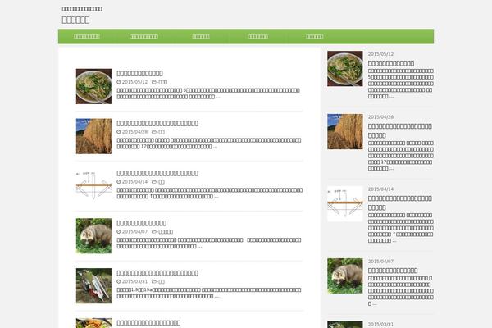This screenshot has width=492, height=328.
Task: Click the sidebar date 2015/04/28
Action: 380,116
